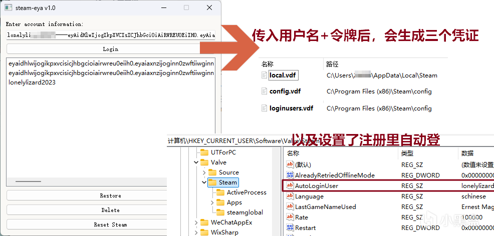Click the config.vdf file icon
This screenshot has width=494, height=236.
pos(265,91)
